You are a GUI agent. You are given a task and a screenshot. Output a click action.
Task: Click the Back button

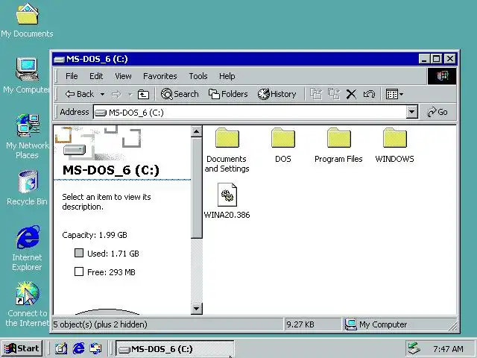click(80, 95)
